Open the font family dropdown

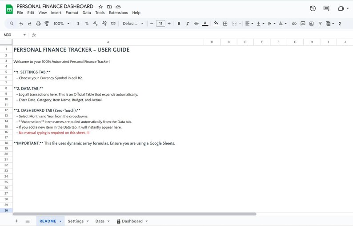(133, 24)
